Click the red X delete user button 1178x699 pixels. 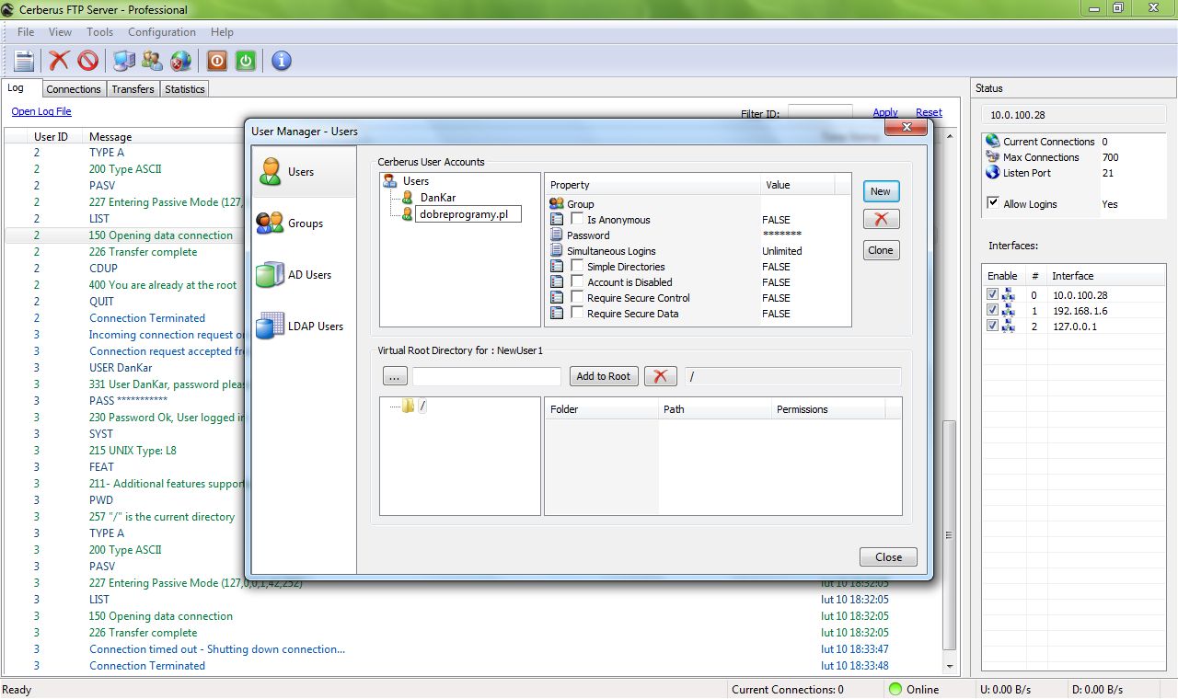(x=881, y=219)
